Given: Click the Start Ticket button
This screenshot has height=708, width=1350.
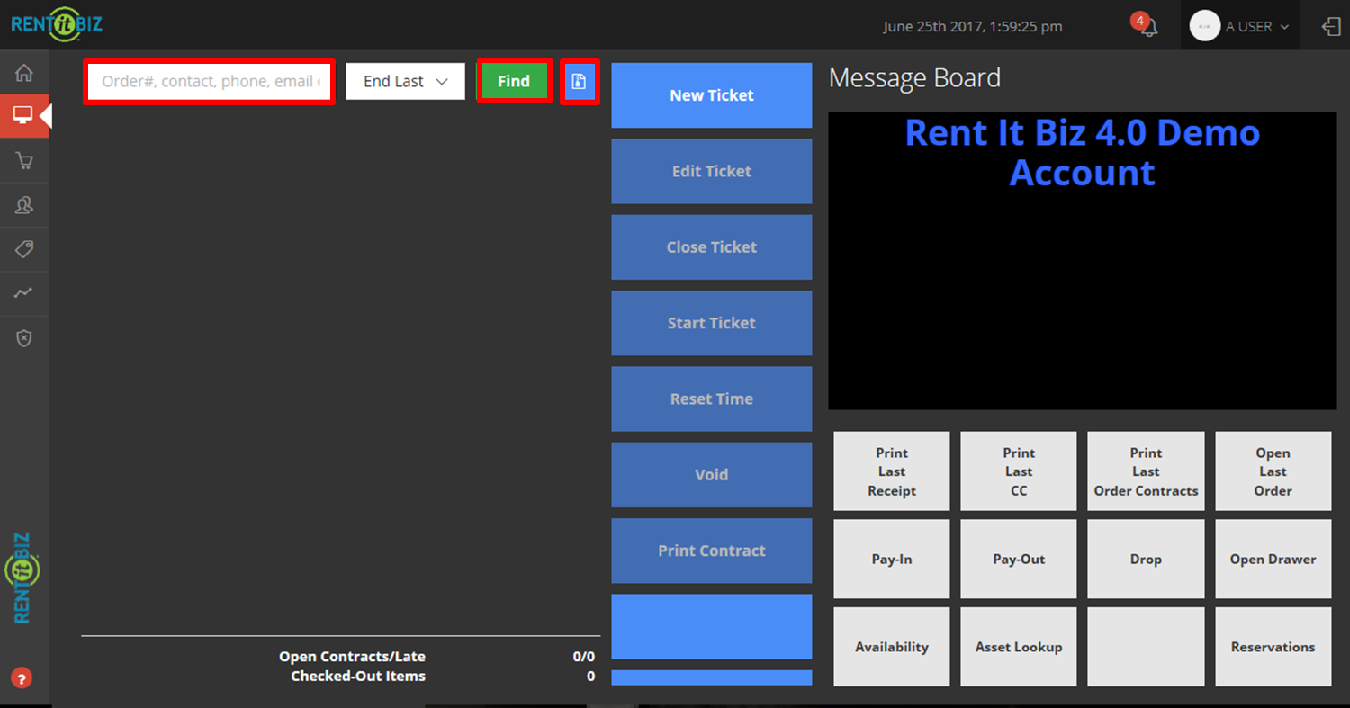Looking at the screenshot, I should pos(712,323).
